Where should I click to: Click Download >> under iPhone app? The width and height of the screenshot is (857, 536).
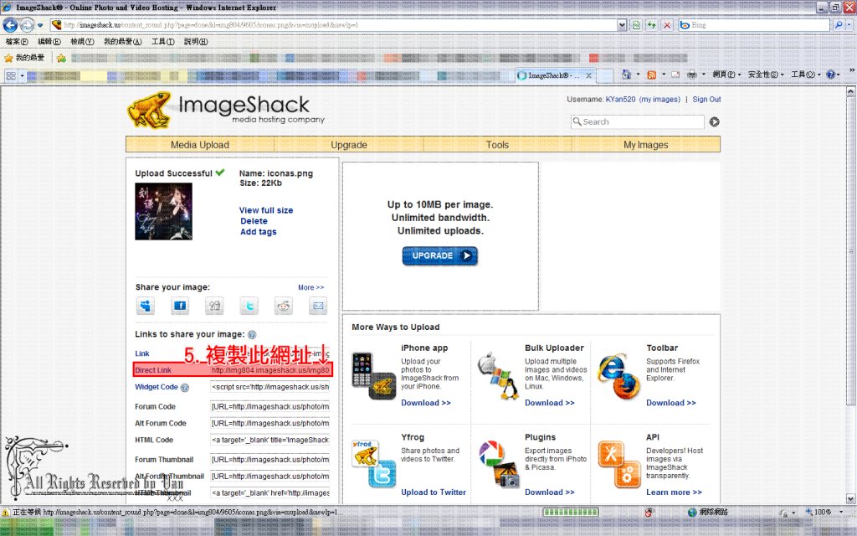(x=426, y=403)
